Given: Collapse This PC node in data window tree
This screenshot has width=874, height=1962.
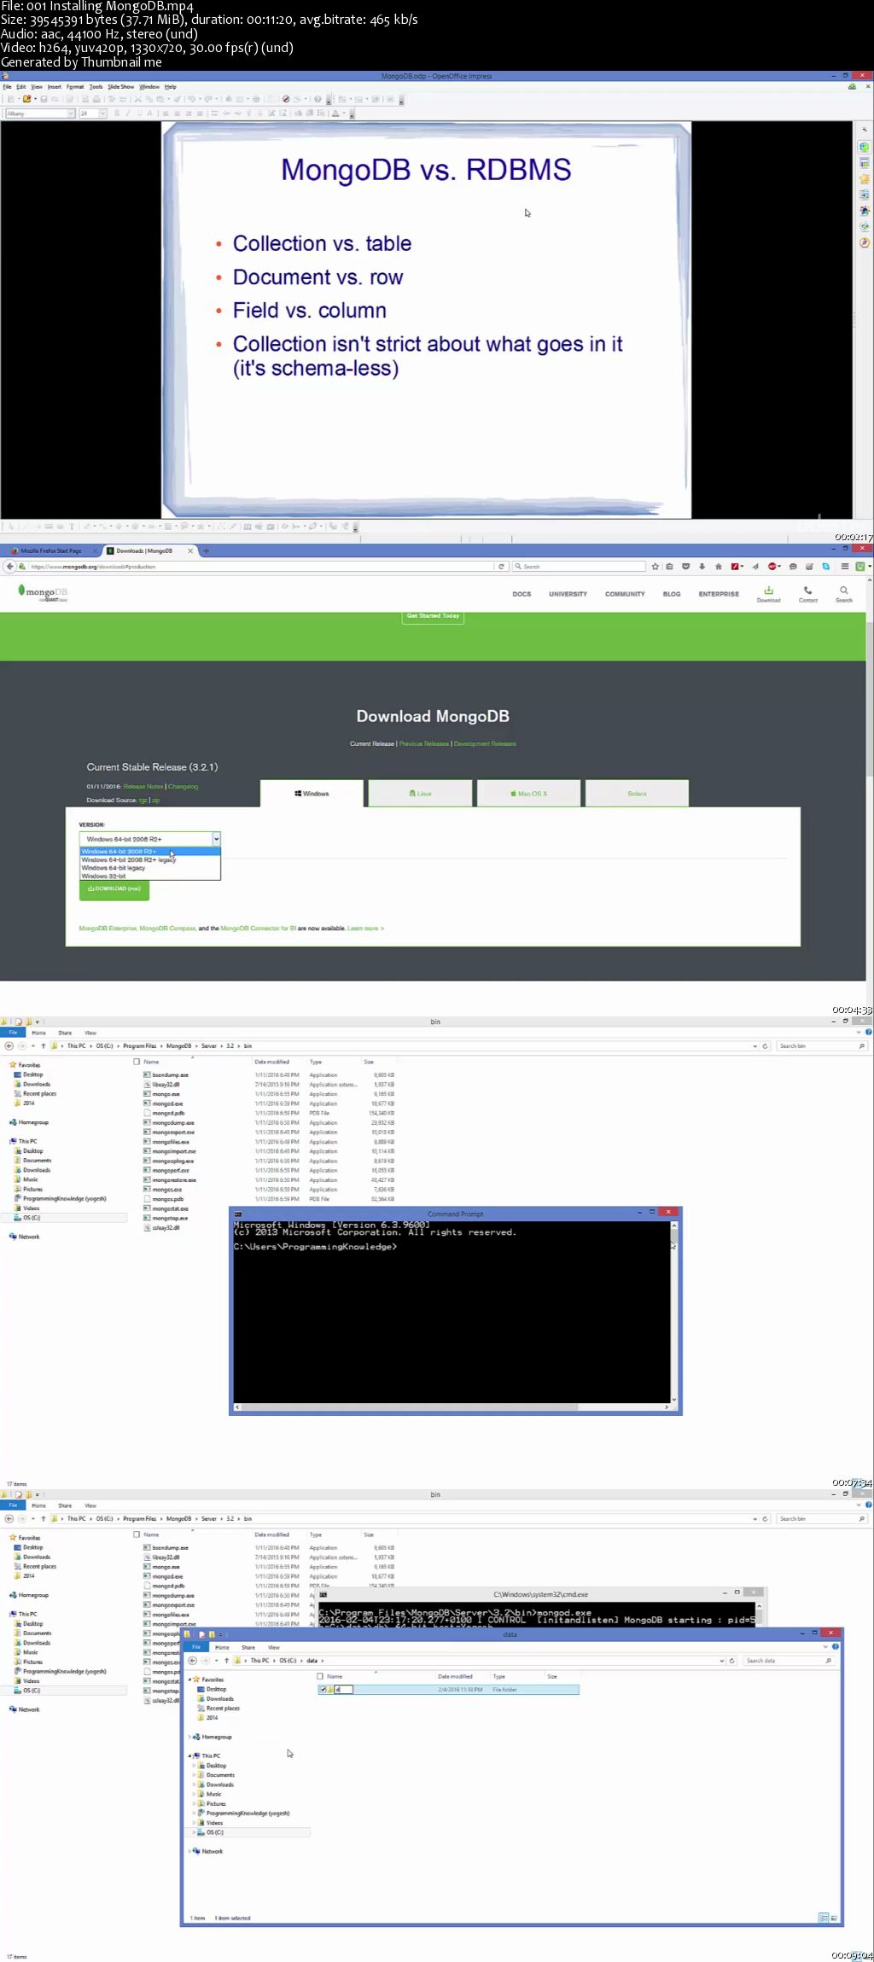Looking at the screenshot, I should pos(189,1756).
